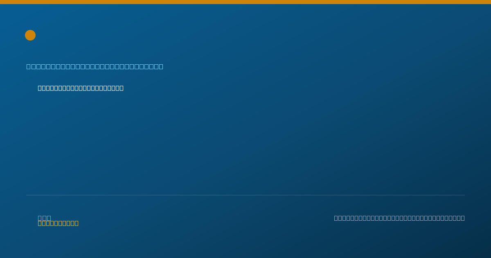Click the first character of the yellow footer text
The width and height of the screenshot is (491, 258).
click(40, 223)
